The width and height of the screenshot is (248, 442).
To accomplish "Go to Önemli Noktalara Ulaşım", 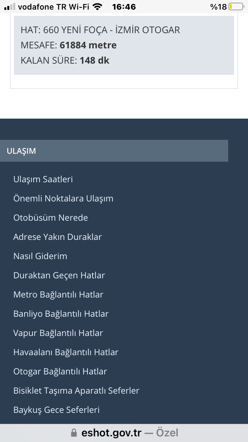I will pyautogui.click(x=63, y=198).
